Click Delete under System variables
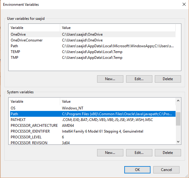 point(168,153)
